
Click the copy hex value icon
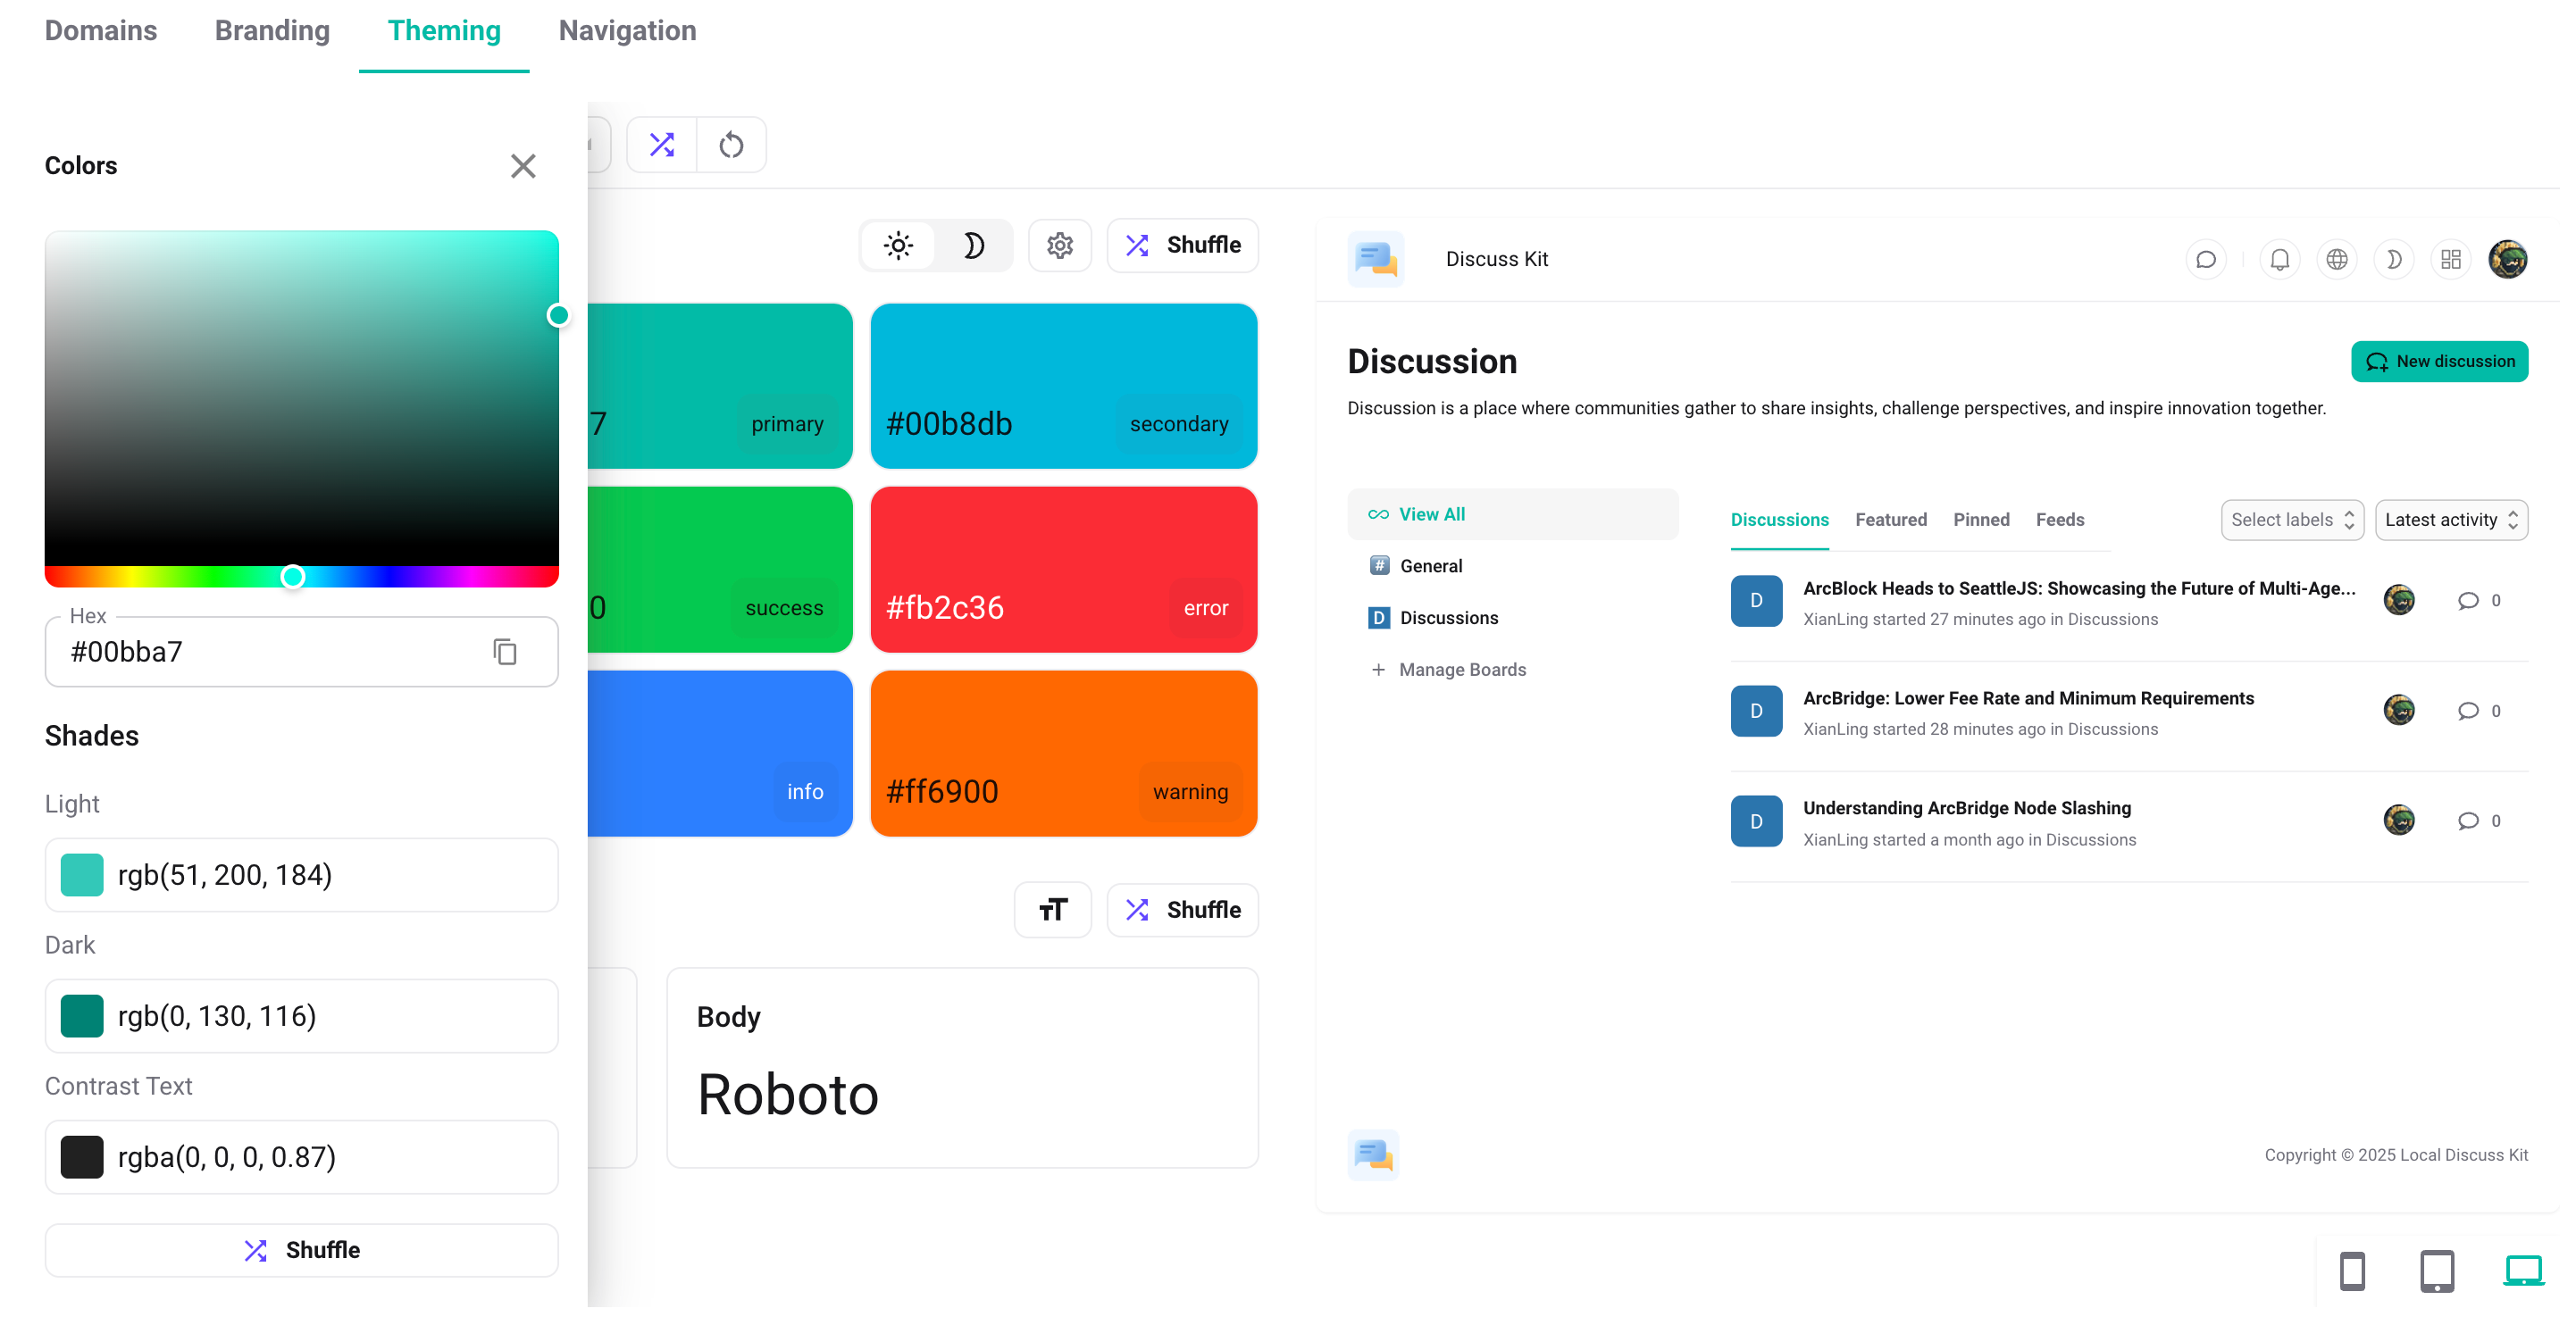coord(505,653)
